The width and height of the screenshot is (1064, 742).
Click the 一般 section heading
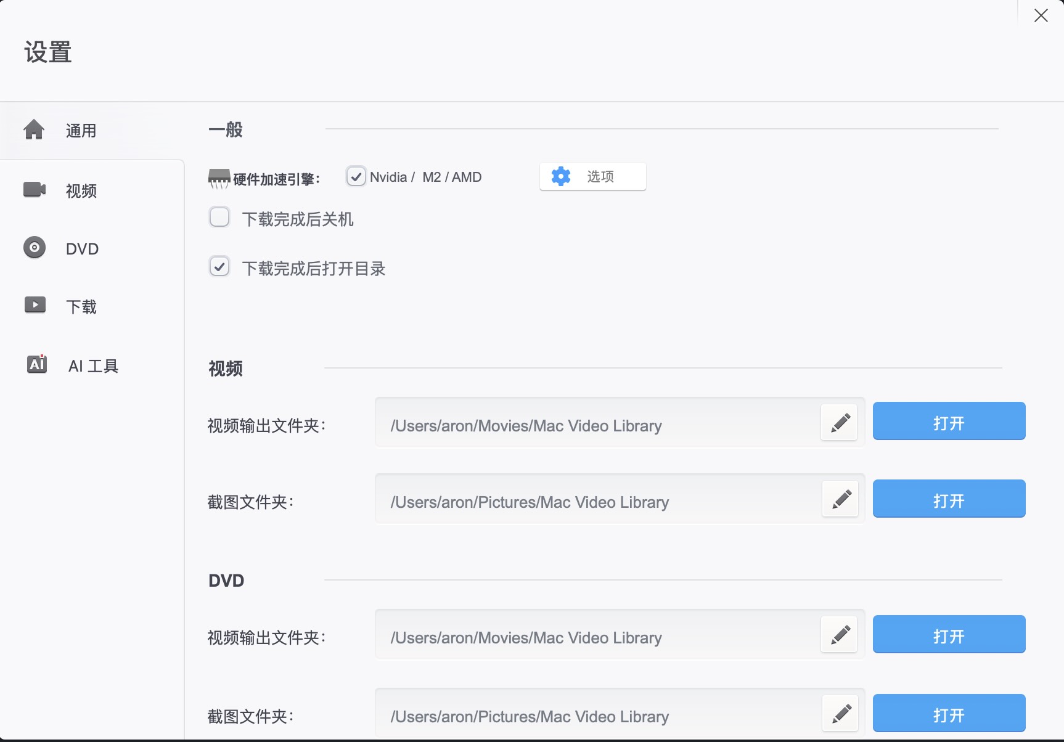(x=226, y=129)
